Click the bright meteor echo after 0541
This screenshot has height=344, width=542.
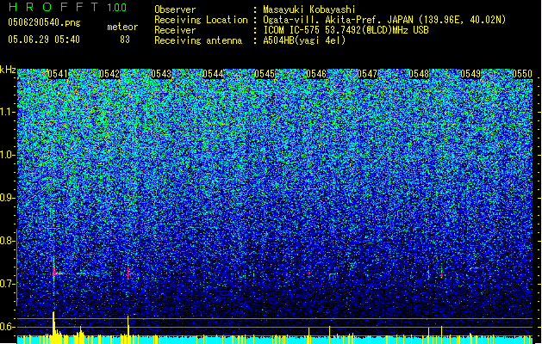54,273
